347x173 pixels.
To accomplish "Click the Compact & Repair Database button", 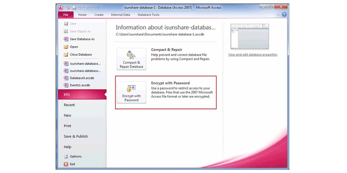I will (132, 59).
